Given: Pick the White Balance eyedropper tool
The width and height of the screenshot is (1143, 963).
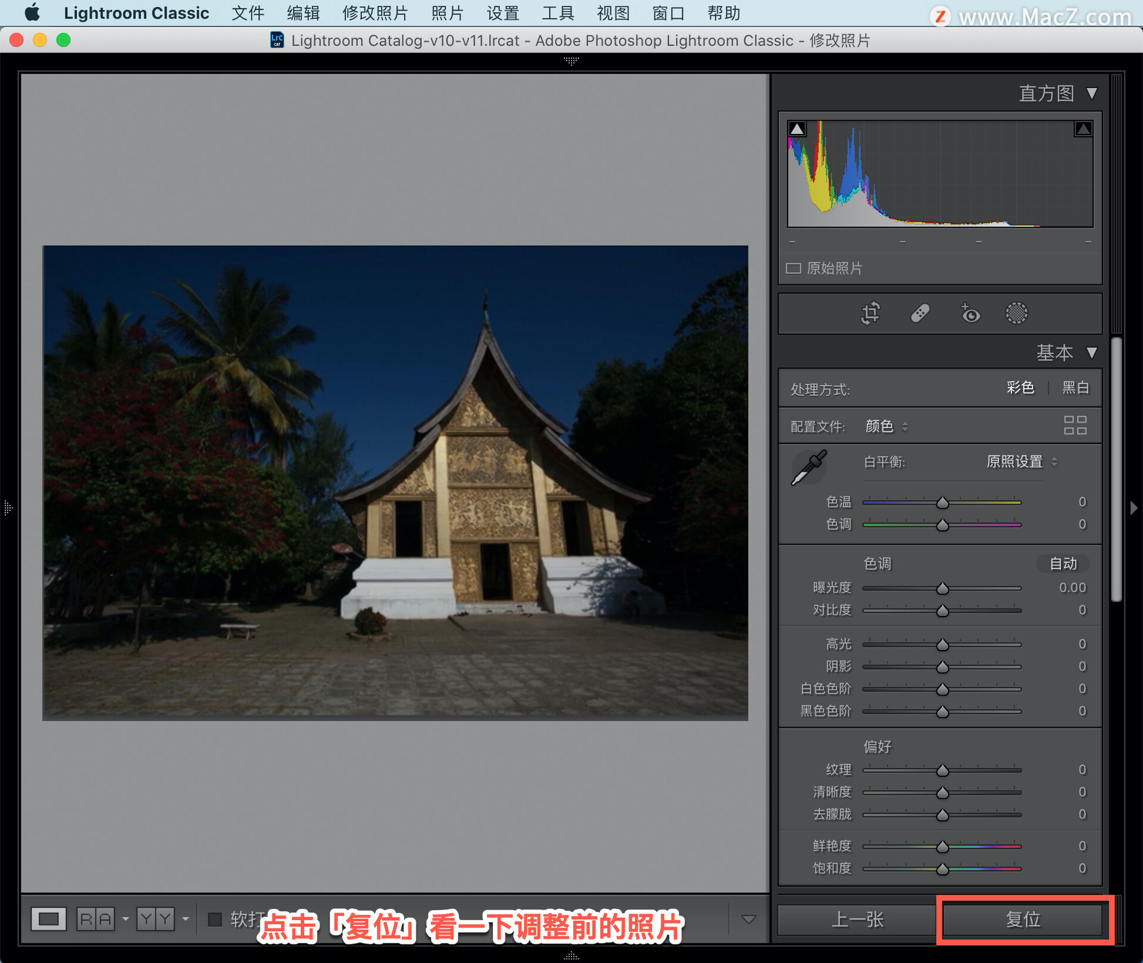Looking at the screenshot, I should click(808, 468).
